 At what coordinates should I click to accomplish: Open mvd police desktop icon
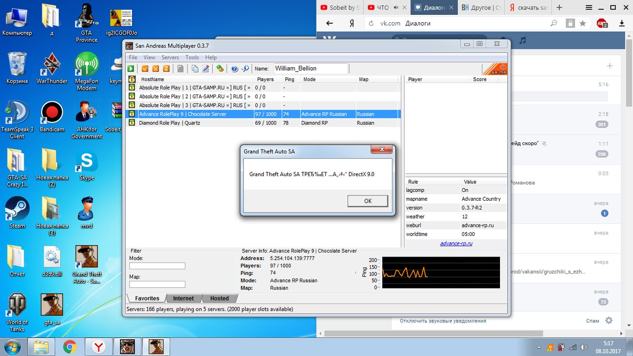pos(87,213)
